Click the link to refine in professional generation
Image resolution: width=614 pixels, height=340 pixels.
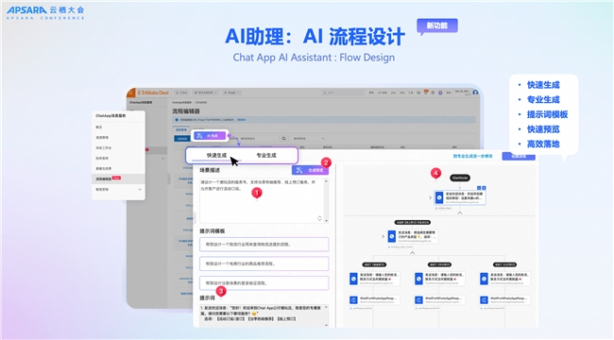(472, 156)
